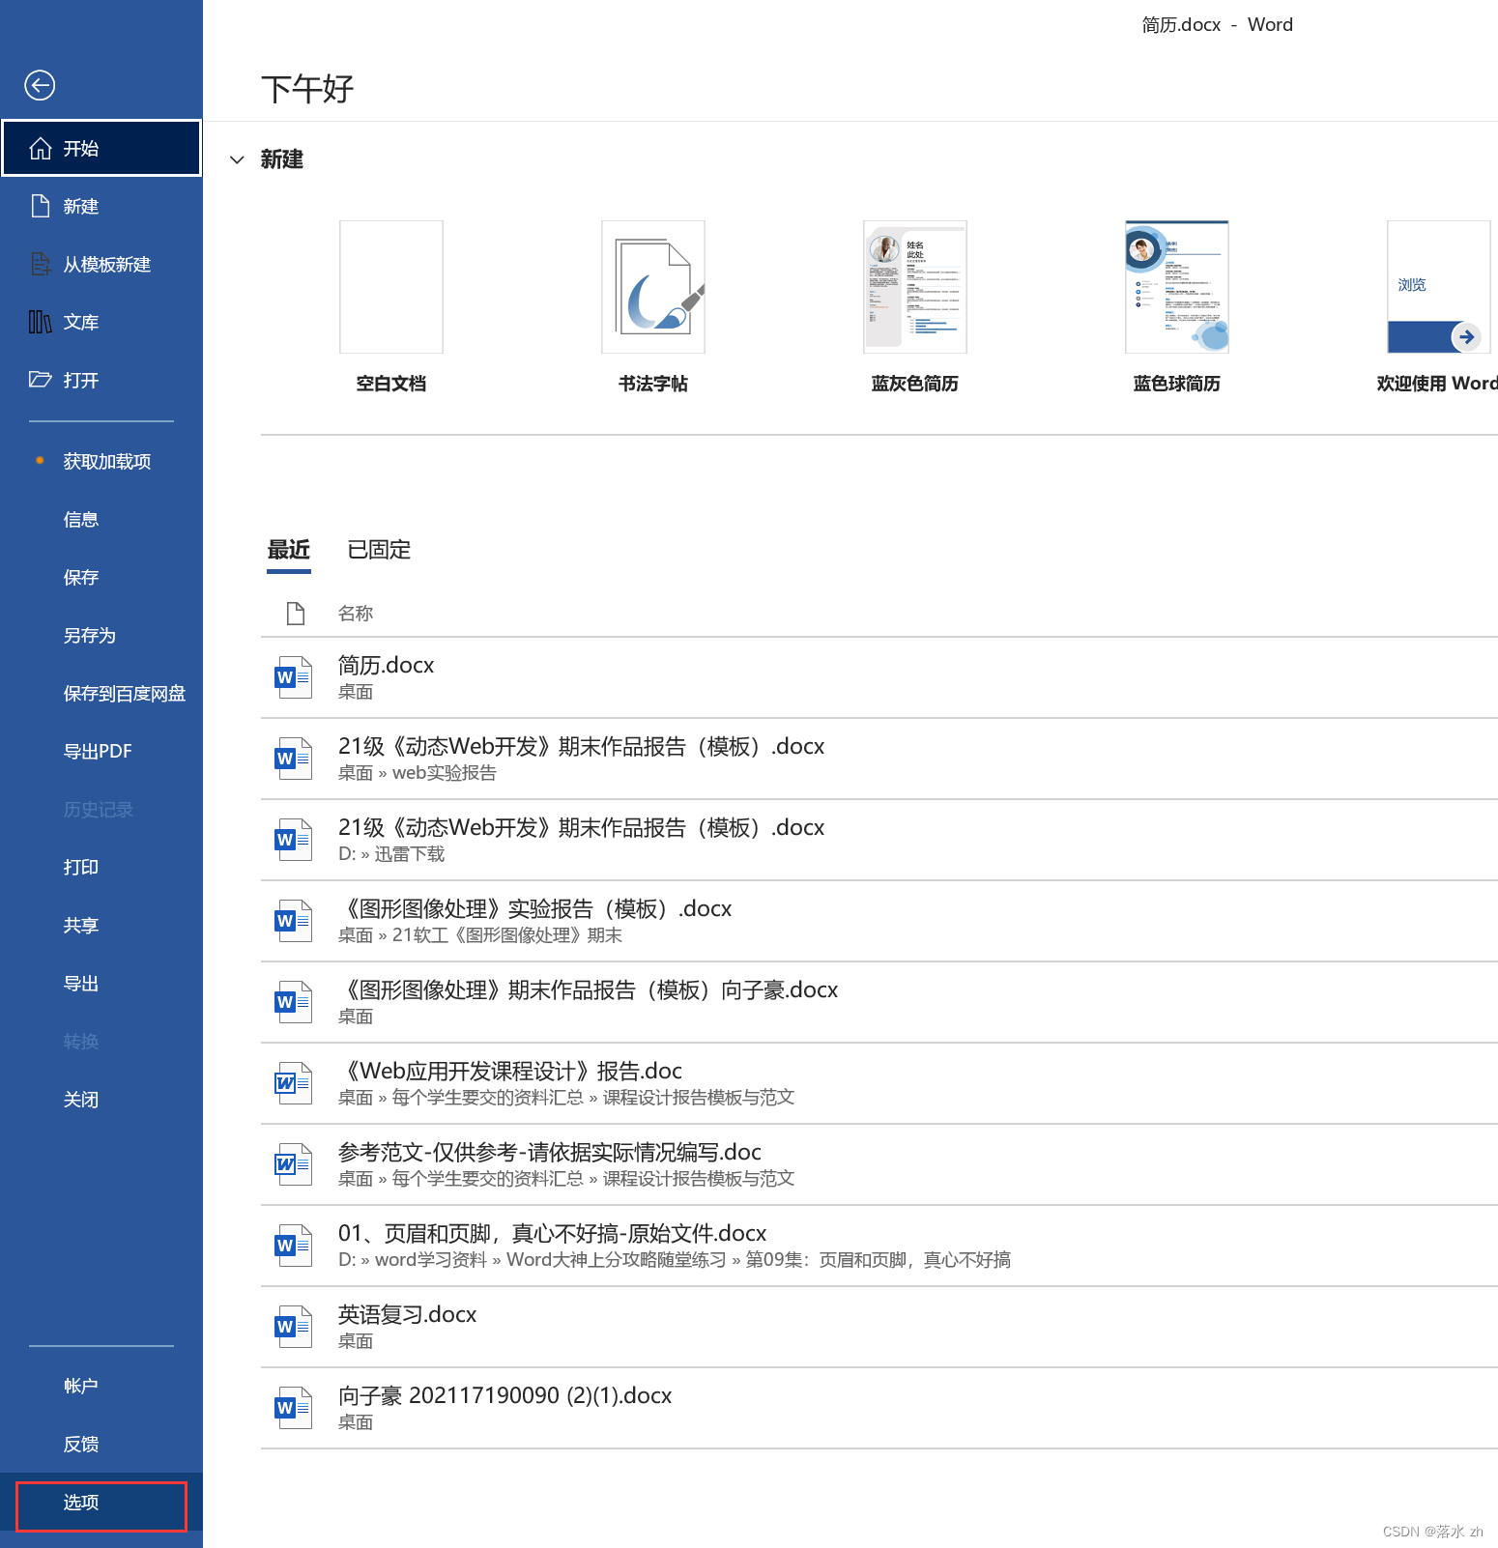The image size is (1498, 1548).
Task: Click Word icon of 简历.docx
Action: (293, 677)
